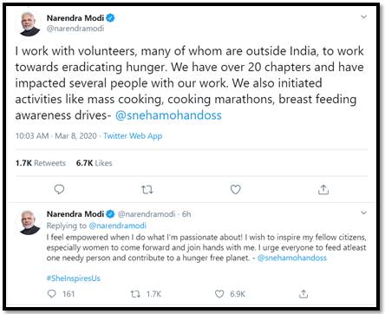
Task: Open Narendra Modi's profile picture on main tweet
Action: [x=29, y=23]
